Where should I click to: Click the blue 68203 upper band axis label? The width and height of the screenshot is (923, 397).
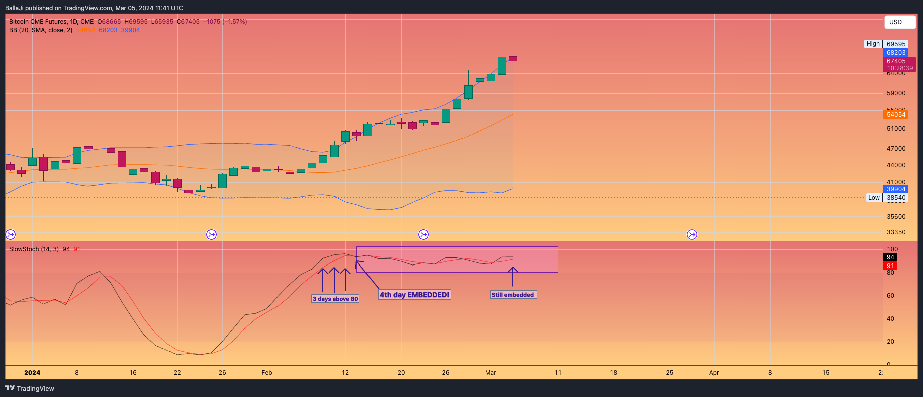point(896,52)
